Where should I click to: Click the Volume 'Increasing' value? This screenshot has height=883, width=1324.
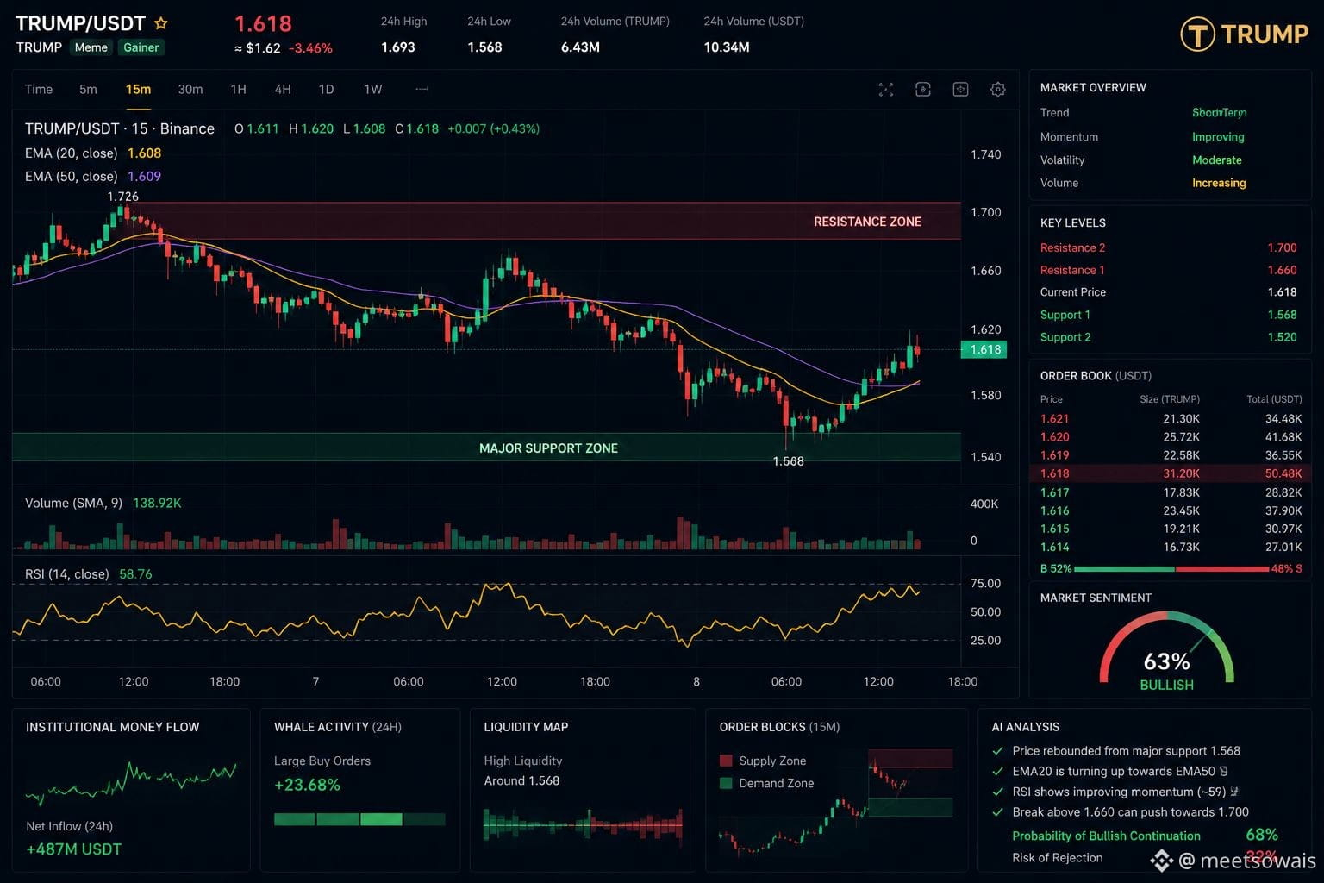point(1219,183)
